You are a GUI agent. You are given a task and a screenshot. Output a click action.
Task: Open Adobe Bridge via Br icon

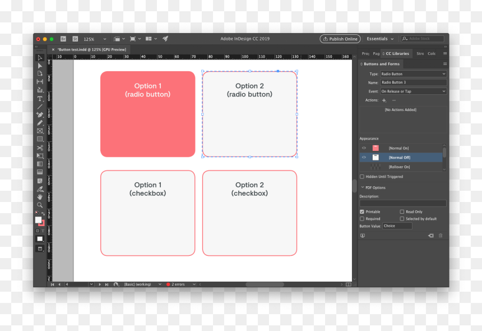(63, 39)
